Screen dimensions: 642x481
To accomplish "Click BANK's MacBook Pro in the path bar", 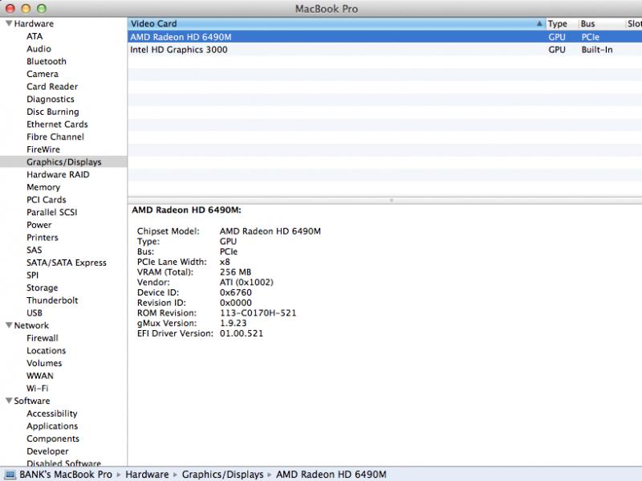I will (x=66, y=475).
